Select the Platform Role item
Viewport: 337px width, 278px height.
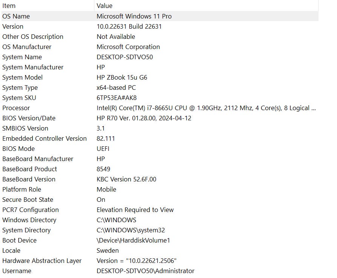point(22,189)
